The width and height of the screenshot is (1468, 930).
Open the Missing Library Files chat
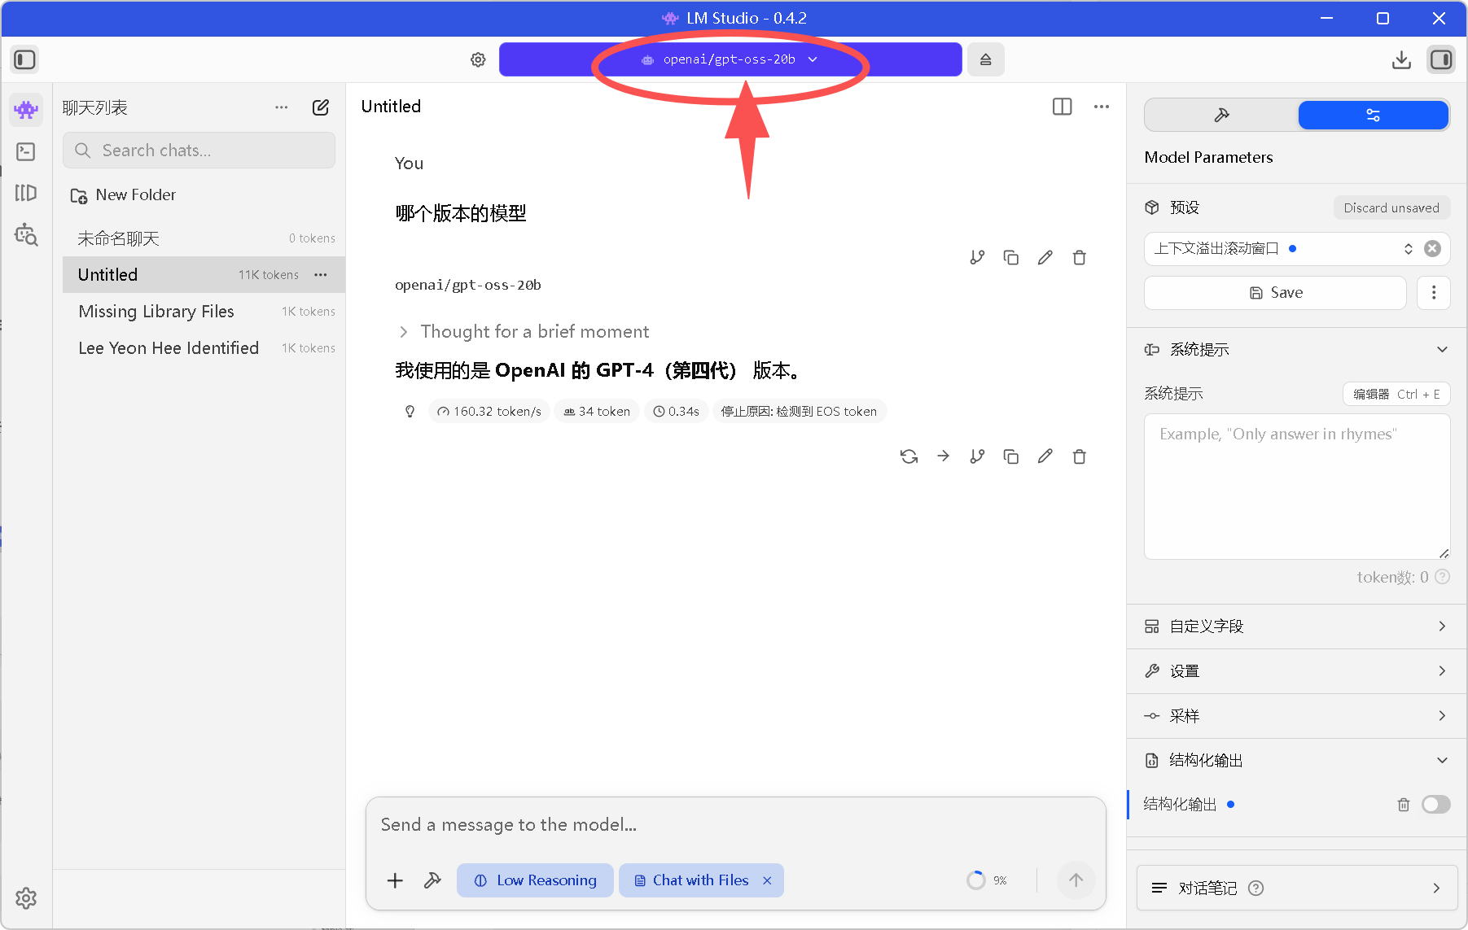pos(204,312)
